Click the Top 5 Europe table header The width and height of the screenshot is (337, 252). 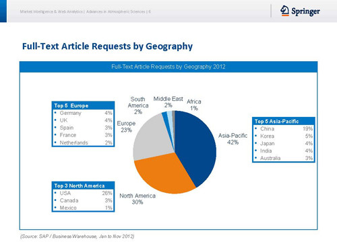point(83,106)
